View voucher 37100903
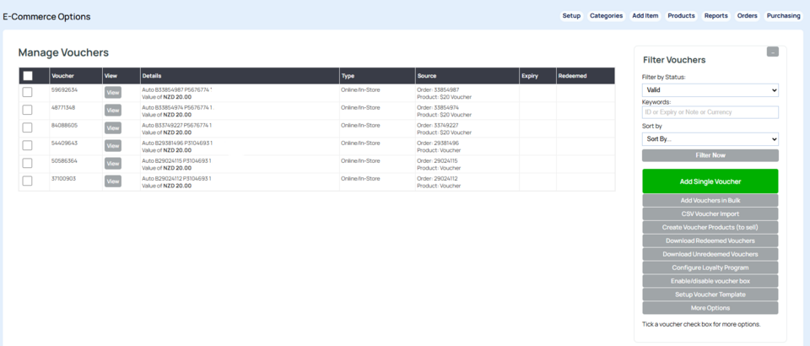The height and width of the screenshot is (346, 810). pos(112,181)
